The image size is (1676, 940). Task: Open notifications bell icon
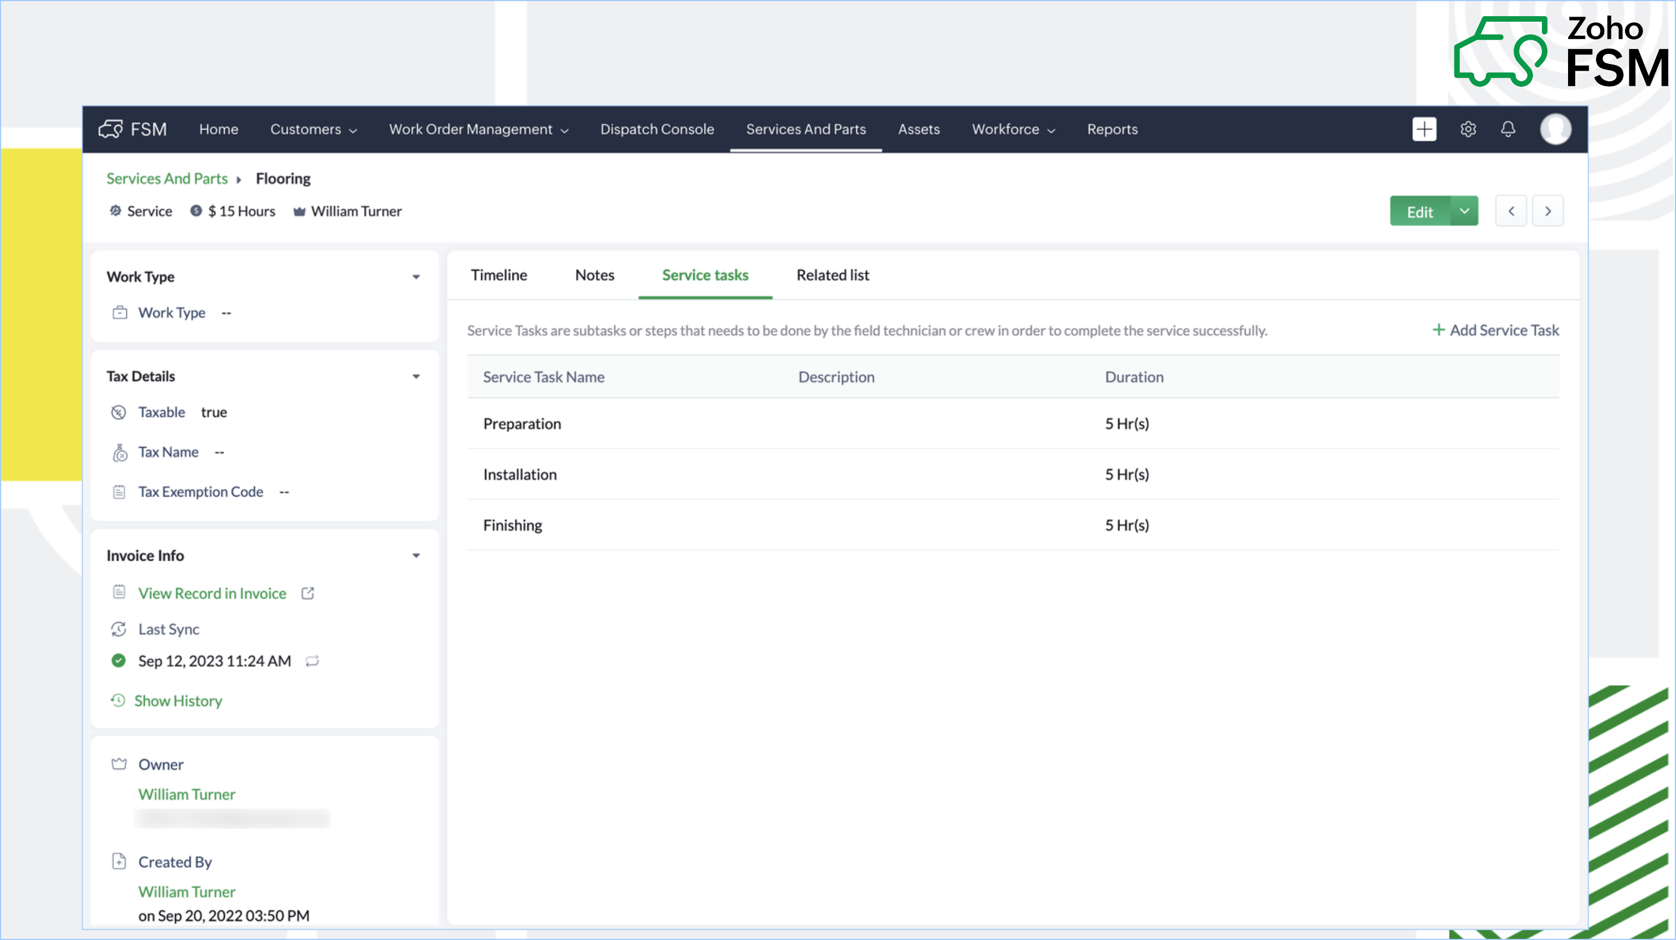pyautogui.click(x=1507, y=129)
